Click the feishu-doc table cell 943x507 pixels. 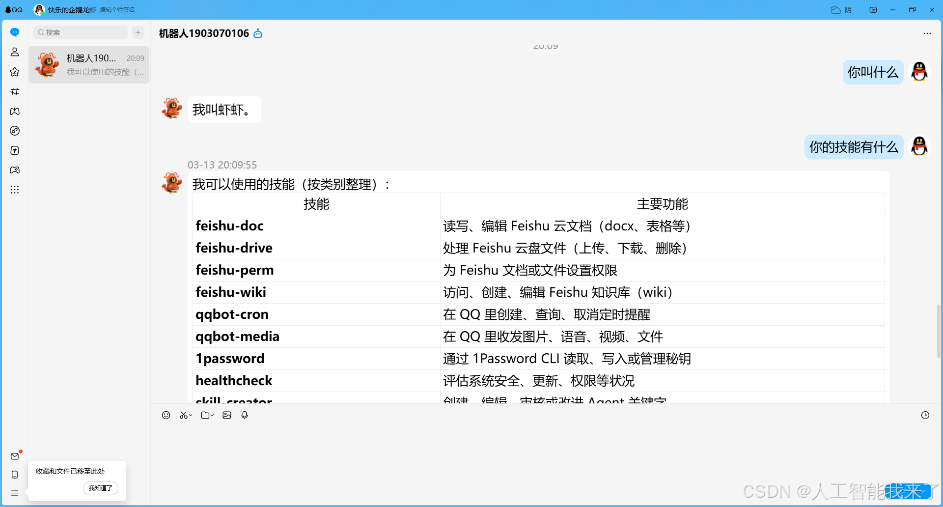(316, 226)
